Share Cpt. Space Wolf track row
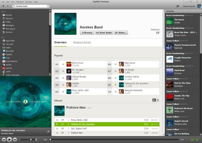The width and height of the screenshot is (202, 143). pos(62,129)
